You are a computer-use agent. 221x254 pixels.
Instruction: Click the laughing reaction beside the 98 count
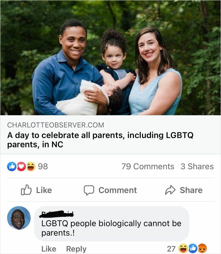click(x=30, y=166)
